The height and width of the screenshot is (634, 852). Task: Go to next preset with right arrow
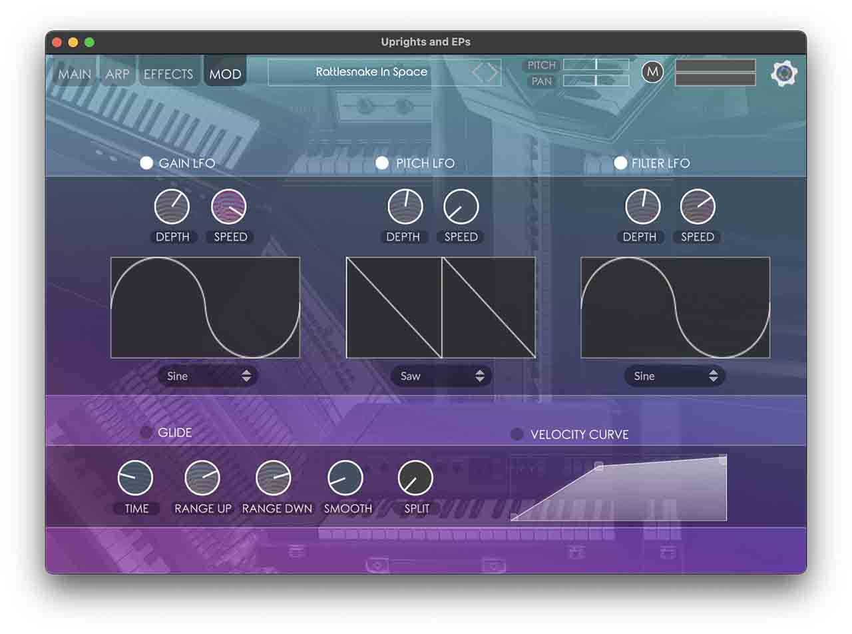(x=493, y=73)
